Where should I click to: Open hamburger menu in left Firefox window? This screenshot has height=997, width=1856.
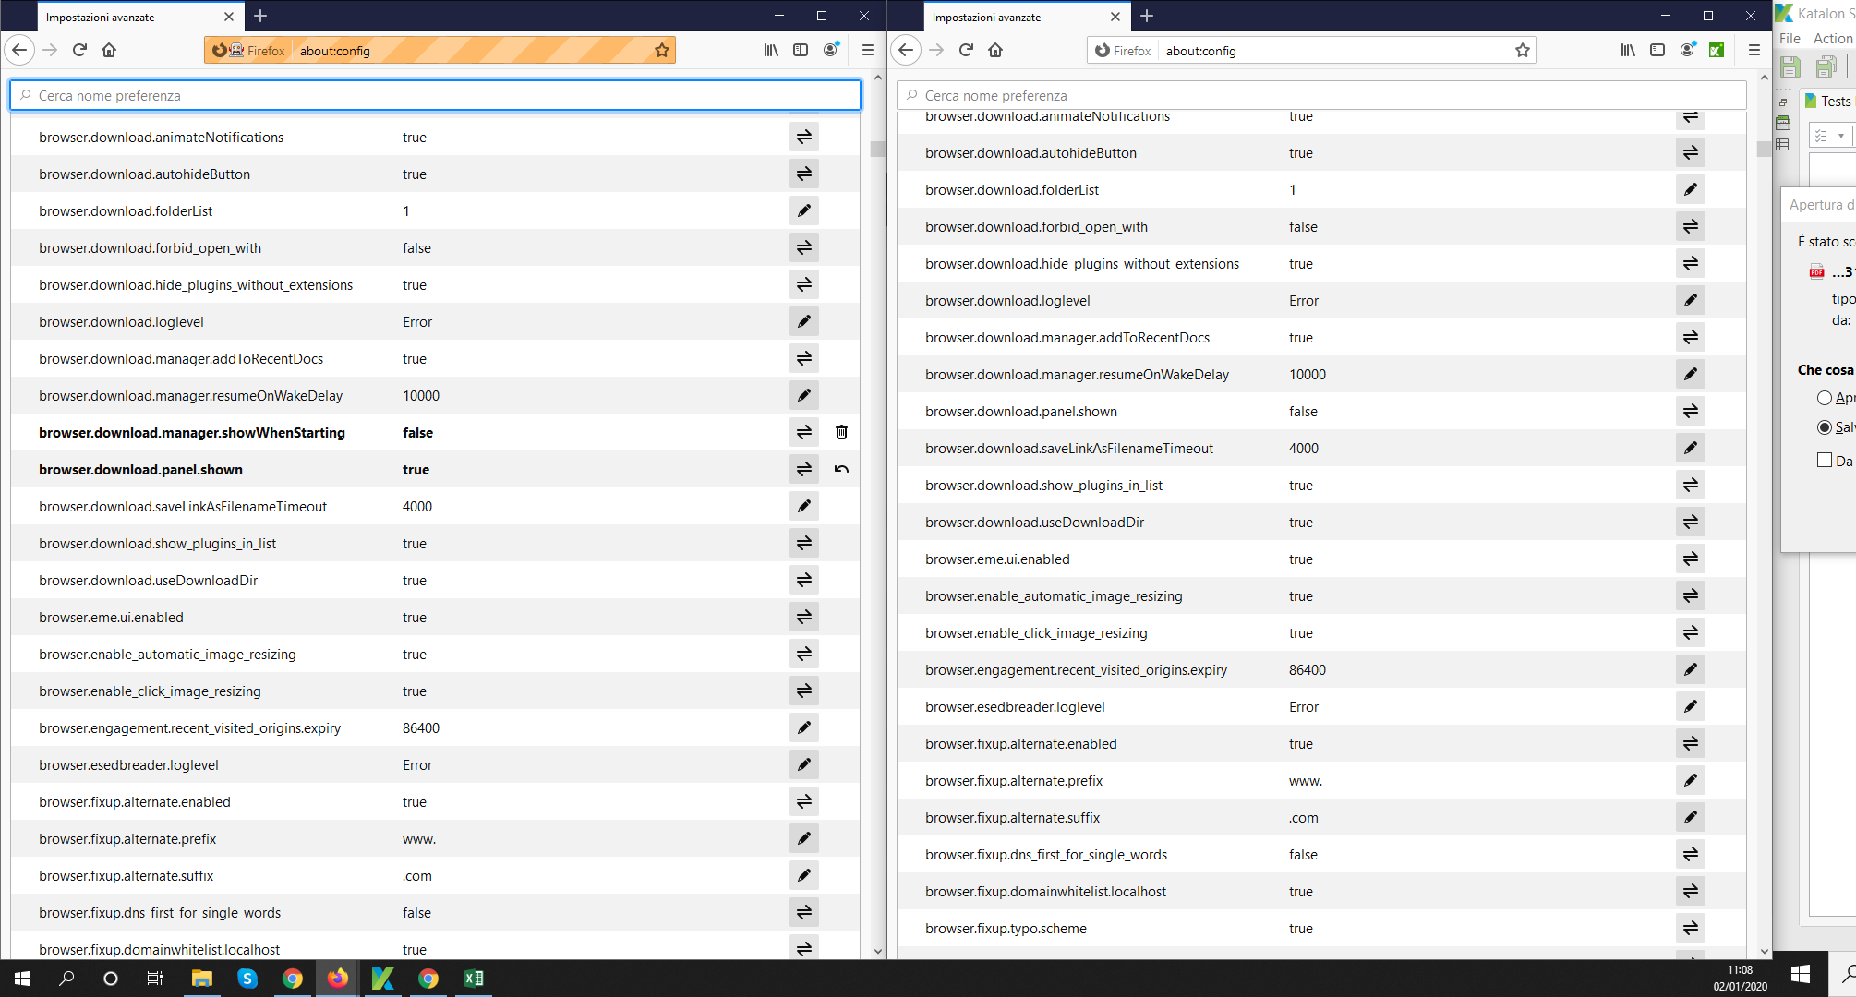pyautogui.click(x=867, y=51)
